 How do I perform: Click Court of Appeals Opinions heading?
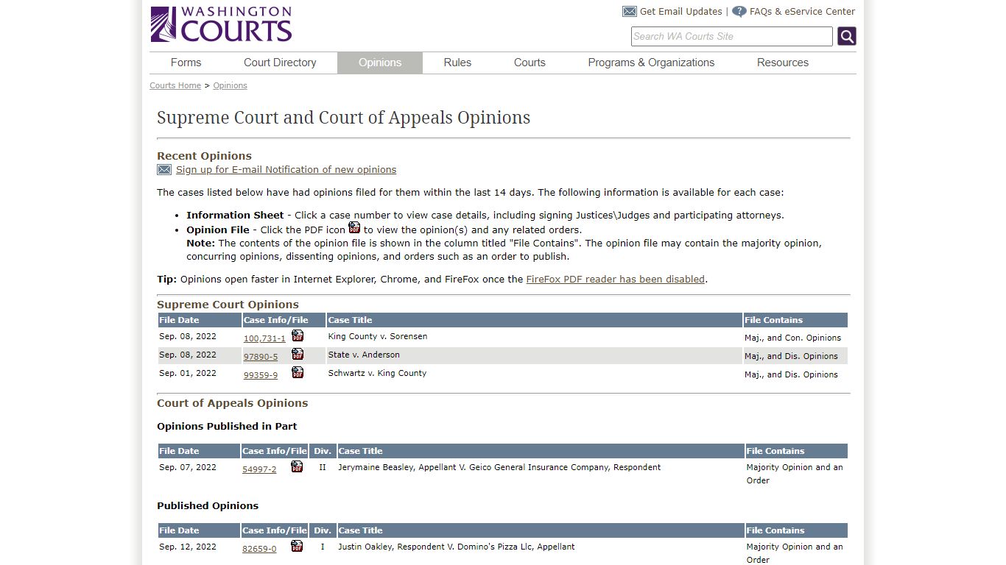pos(232,403)
